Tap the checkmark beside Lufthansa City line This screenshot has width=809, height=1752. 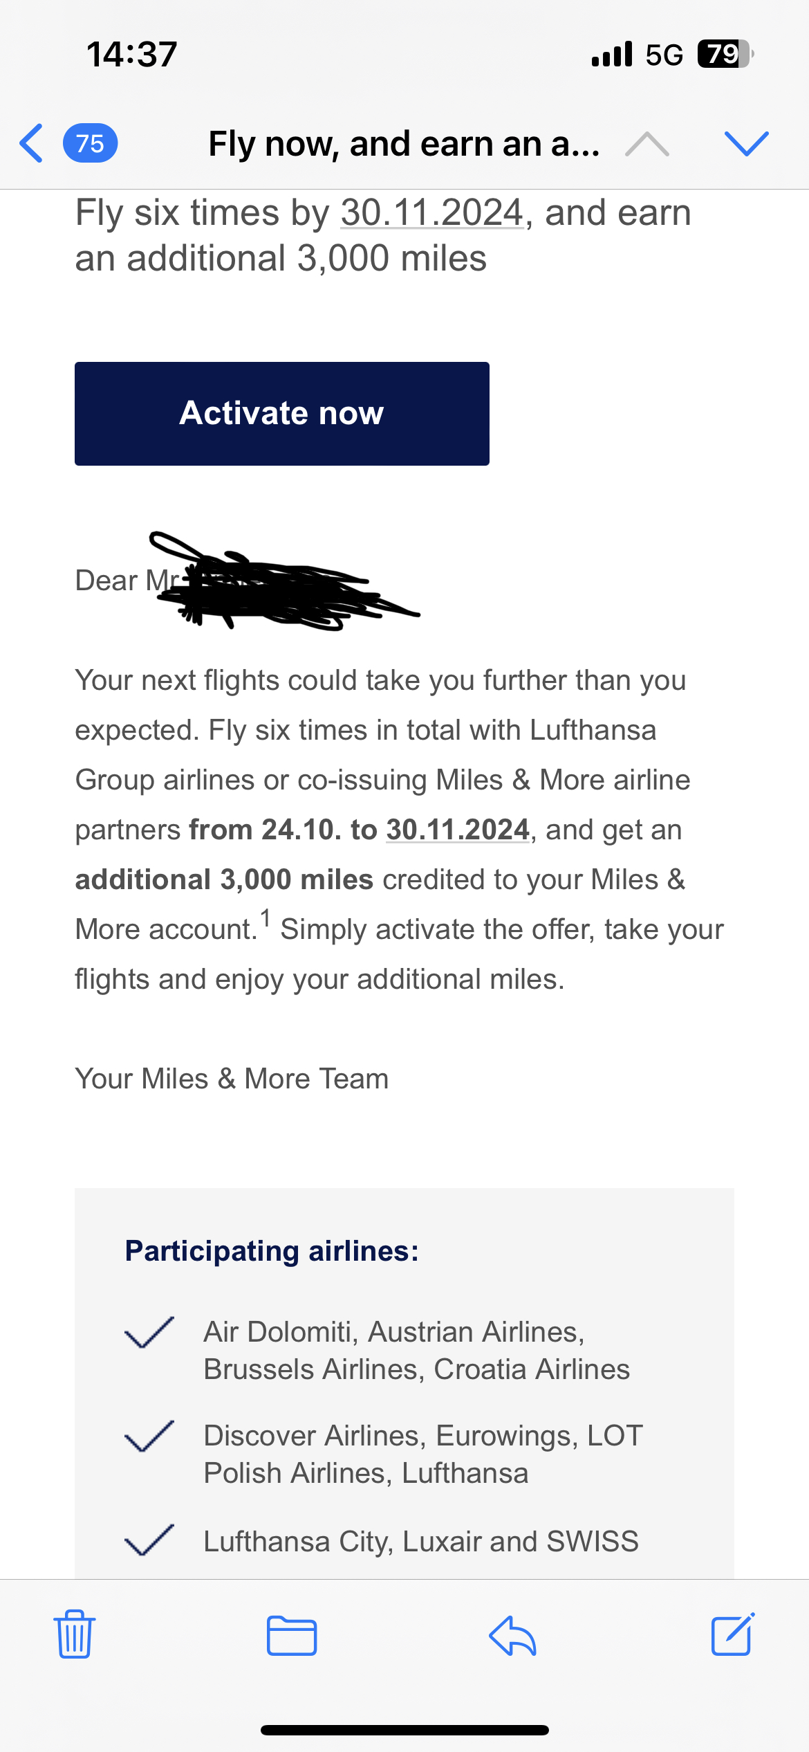pos(149,1540)
